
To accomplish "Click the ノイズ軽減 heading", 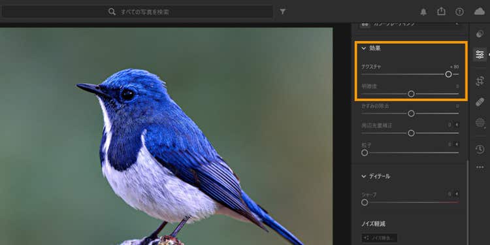I will pyautogui.click(x=373, y=223).
